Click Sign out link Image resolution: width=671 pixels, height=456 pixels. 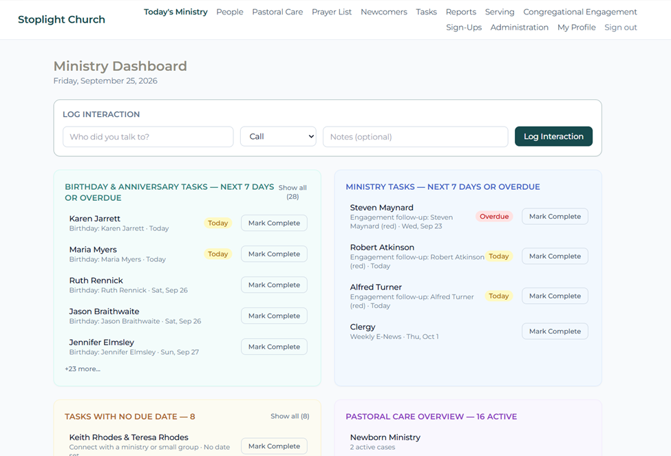tap(621, 28)
